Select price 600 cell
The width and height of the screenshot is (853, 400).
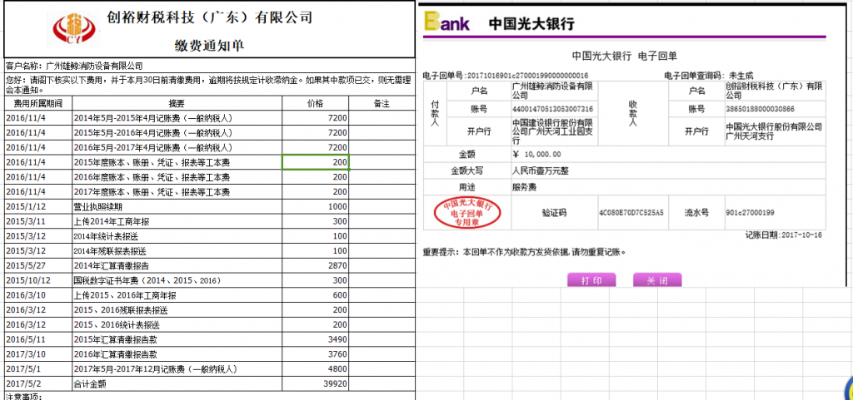pyautogui.click(x=315, y=296)
